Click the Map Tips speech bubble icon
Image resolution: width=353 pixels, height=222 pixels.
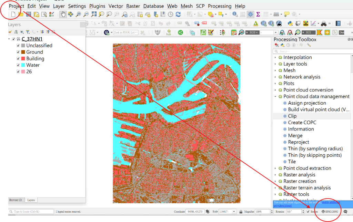pyautogui.click(x=286, y=15)
